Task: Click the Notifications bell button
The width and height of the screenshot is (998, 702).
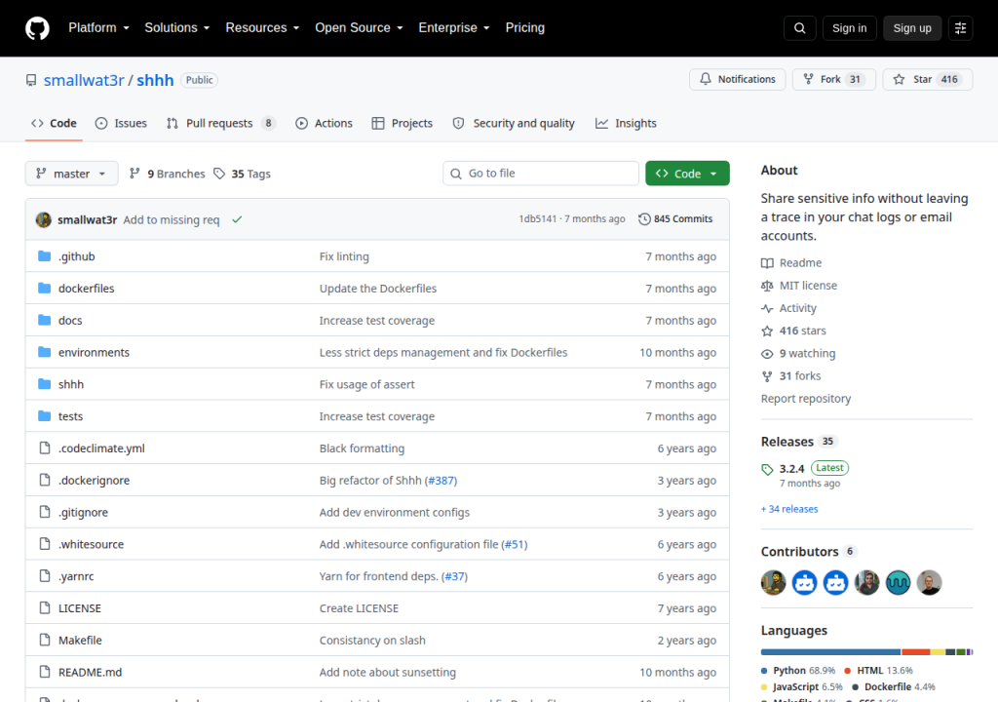Action: [x=737, y=79]
